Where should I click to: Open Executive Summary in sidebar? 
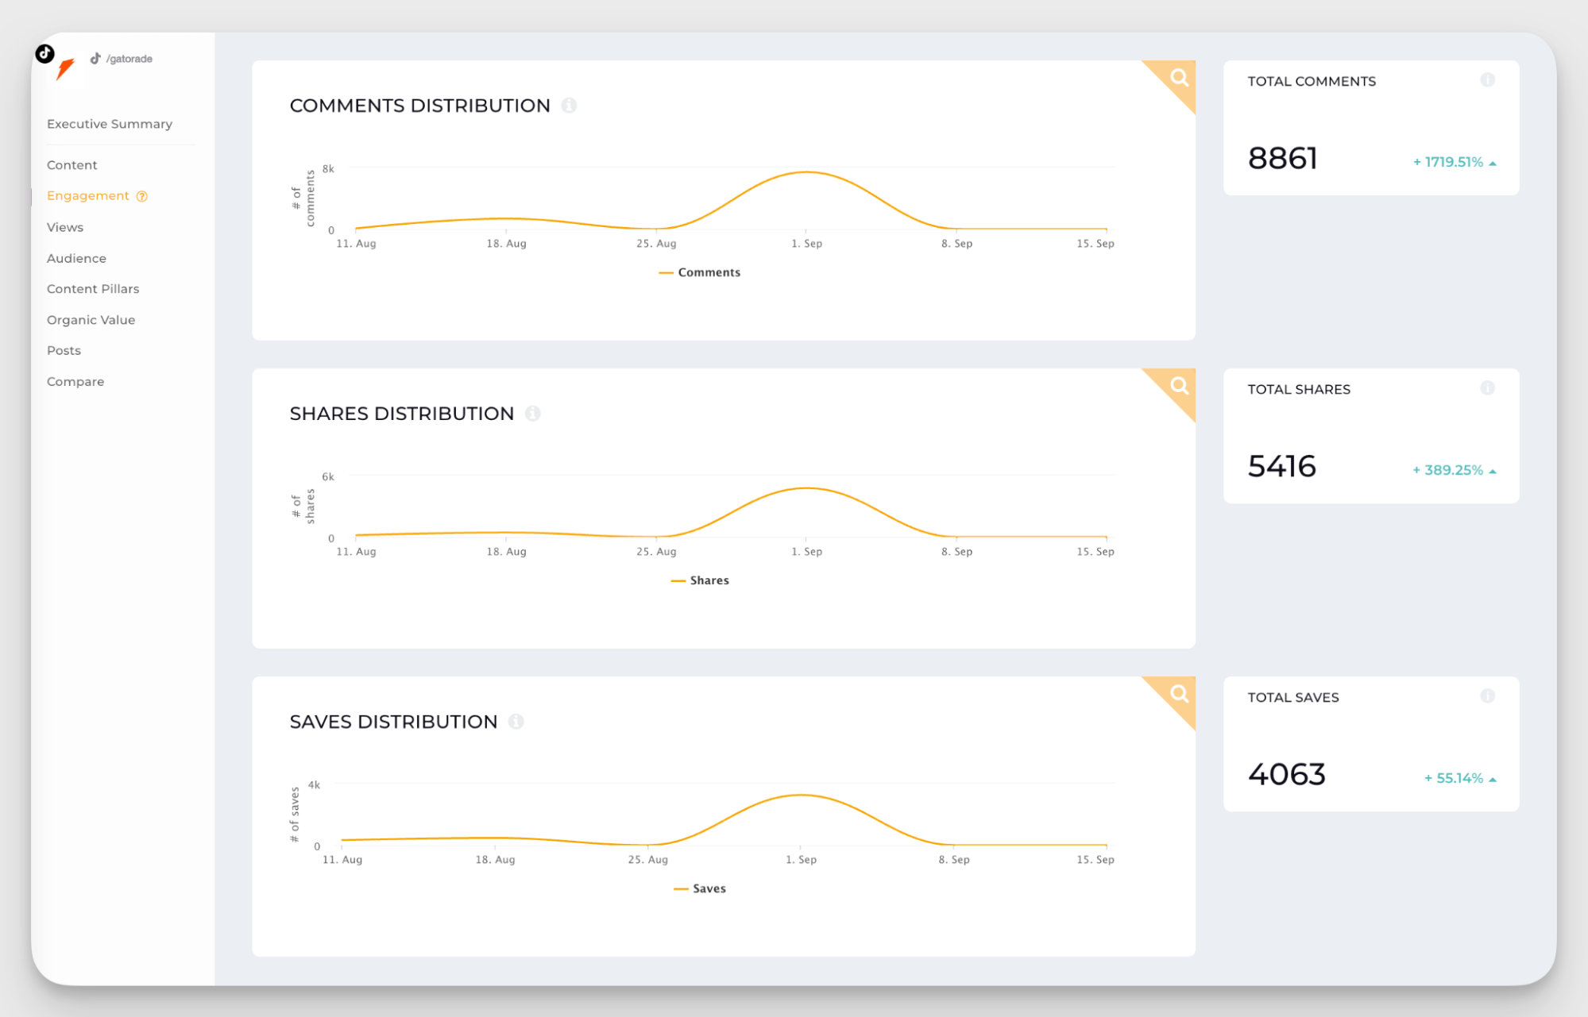click(110, 124)
